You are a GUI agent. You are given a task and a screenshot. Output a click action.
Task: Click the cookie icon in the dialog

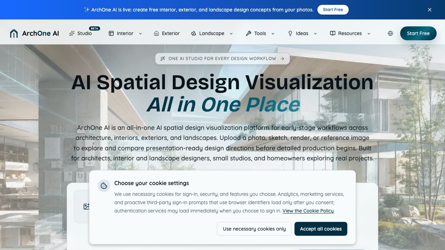tap(104, 186)
